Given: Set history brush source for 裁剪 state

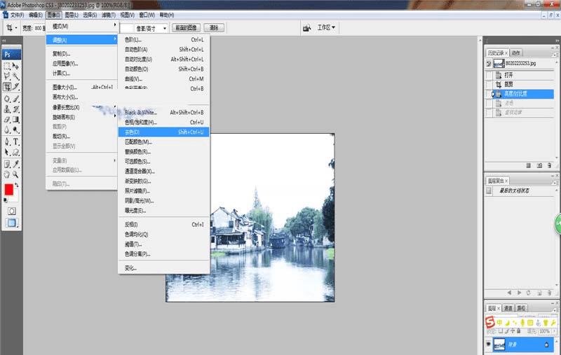Looking at the screenshot, I should coord(488,85).
